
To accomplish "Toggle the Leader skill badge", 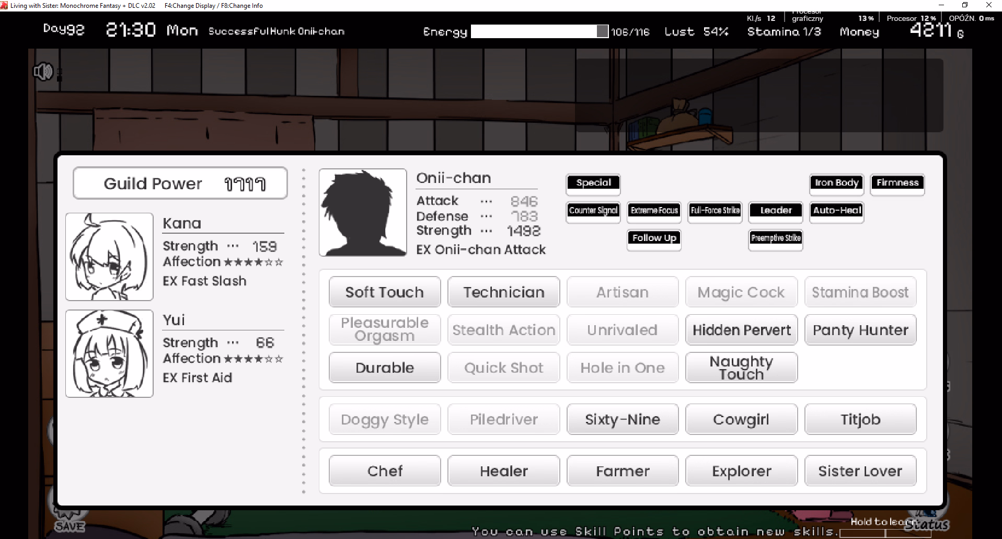I will 776,211.
